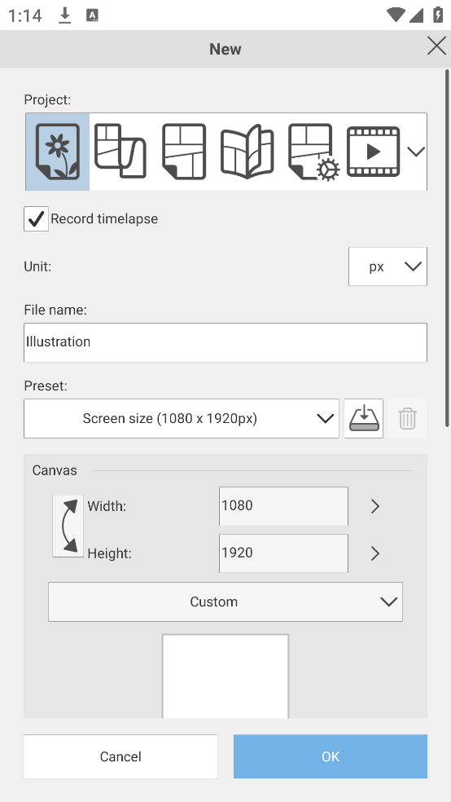
Task: Click the delete preset trash icon
Action: [407, 419]
